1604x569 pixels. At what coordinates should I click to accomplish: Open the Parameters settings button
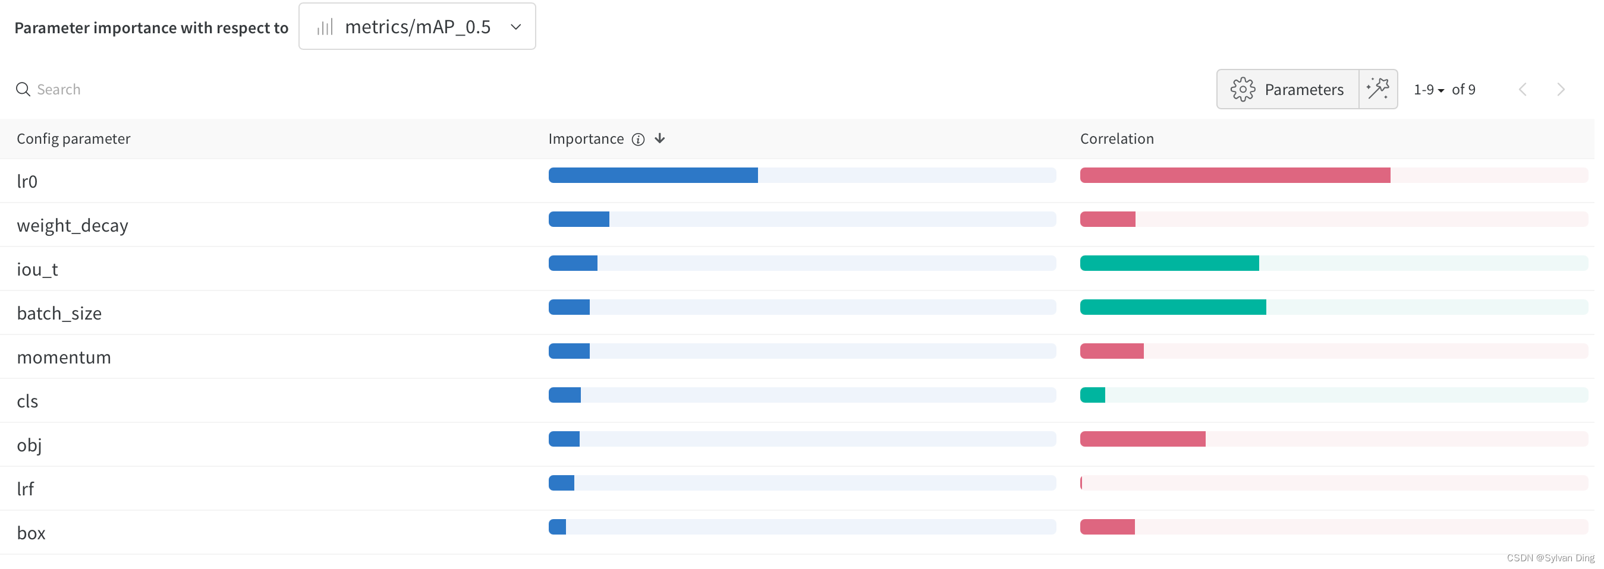pos(1287,89)
